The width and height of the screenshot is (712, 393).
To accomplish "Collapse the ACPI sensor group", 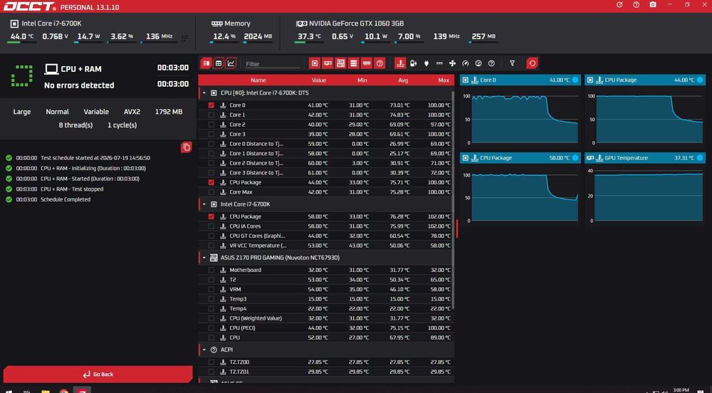I will (x=204, y=350).
